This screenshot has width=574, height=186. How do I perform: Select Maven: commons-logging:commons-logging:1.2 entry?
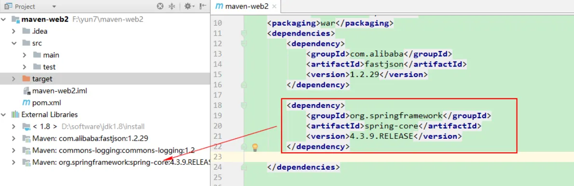(113, 150)
